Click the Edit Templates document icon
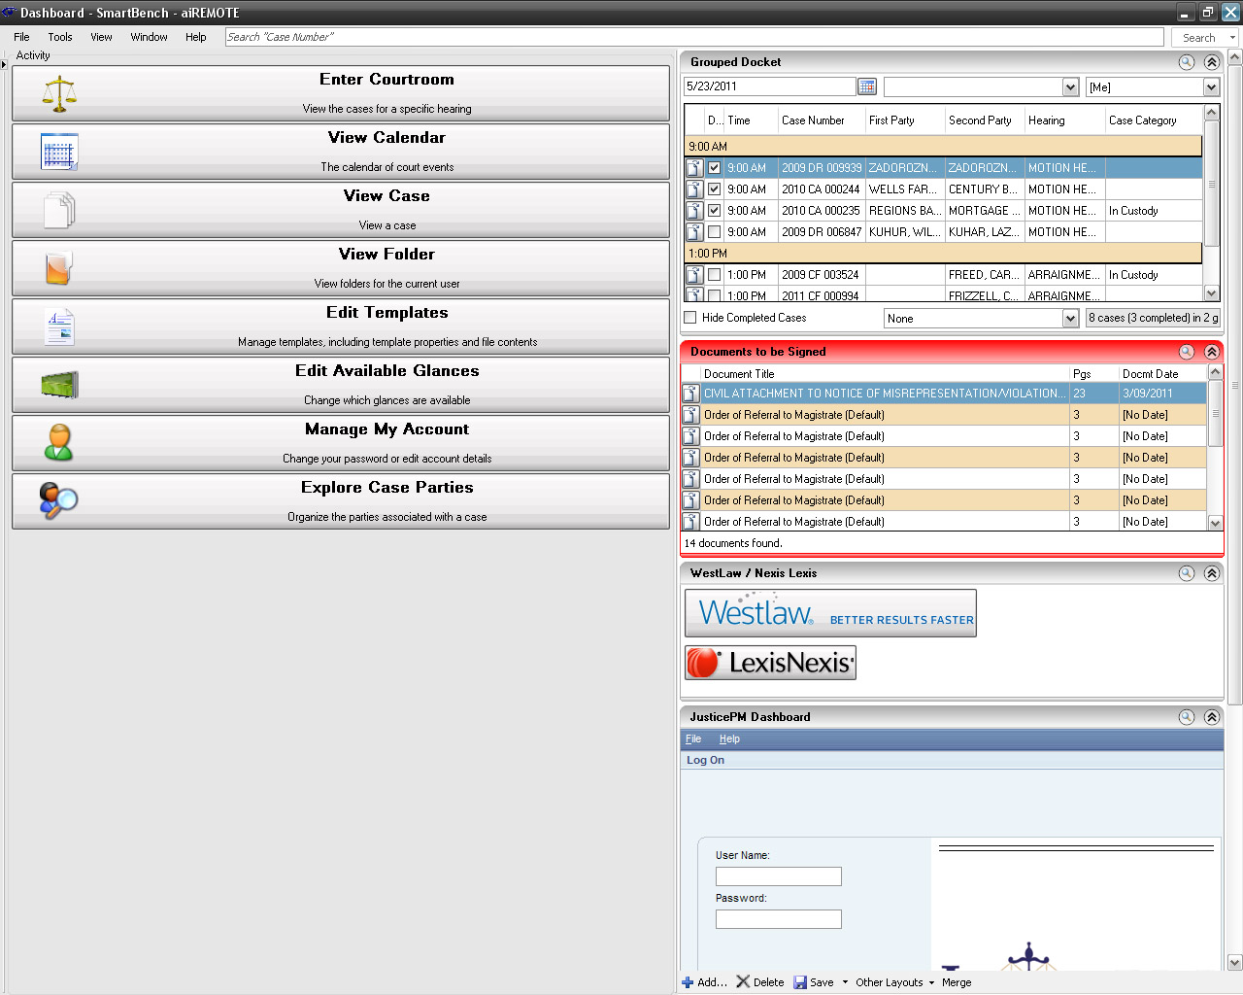This screenshot has width=1243, height=995. 59,326
